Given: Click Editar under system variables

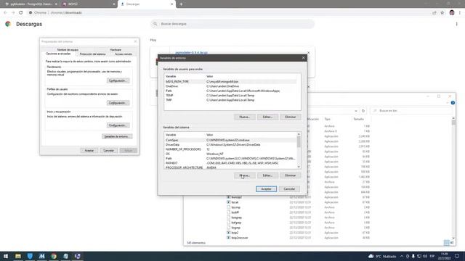Looking at the screenshot, I should (267, 175).
